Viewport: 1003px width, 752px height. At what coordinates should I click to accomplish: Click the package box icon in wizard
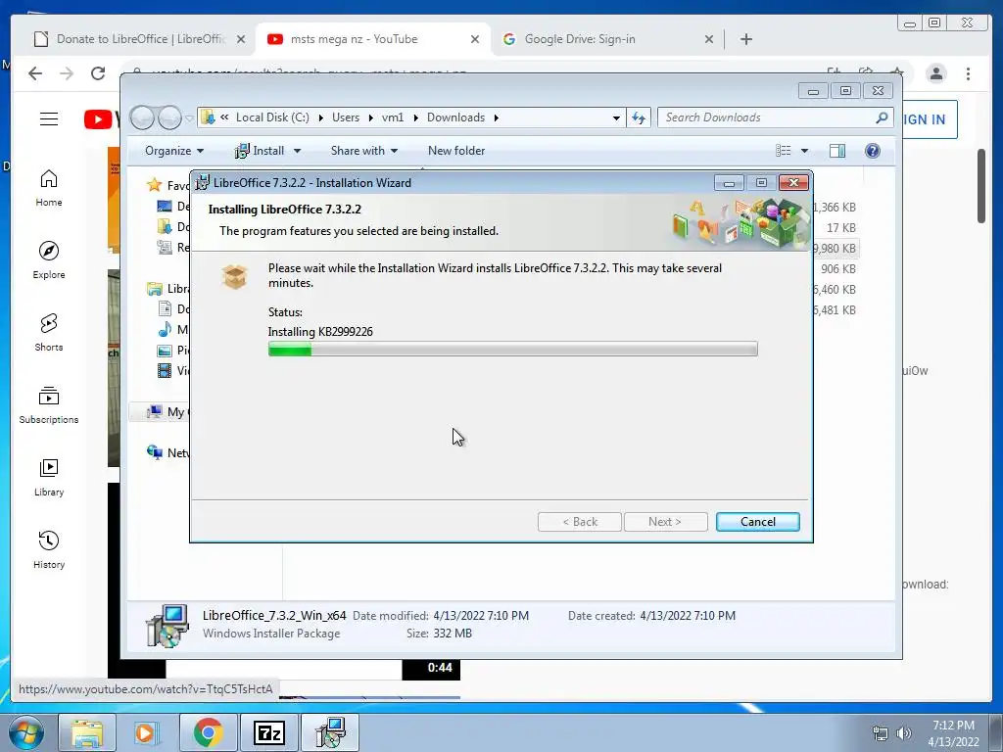[234, 276]
